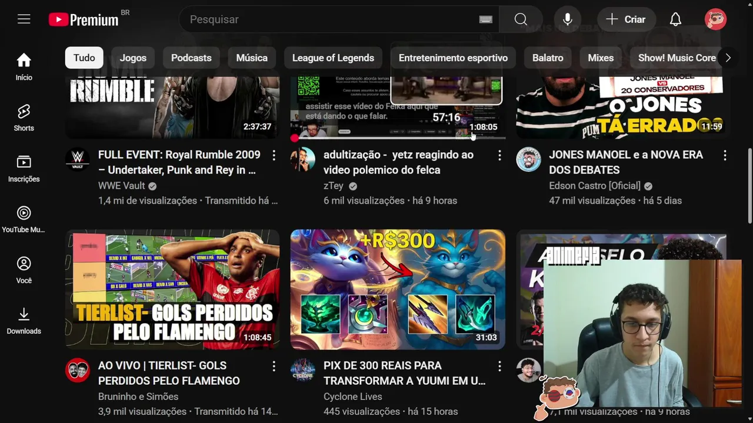This screenshot has height=423, width=753.
Task: Show more filter chips with the arrow
Action: tap(728, 58)
